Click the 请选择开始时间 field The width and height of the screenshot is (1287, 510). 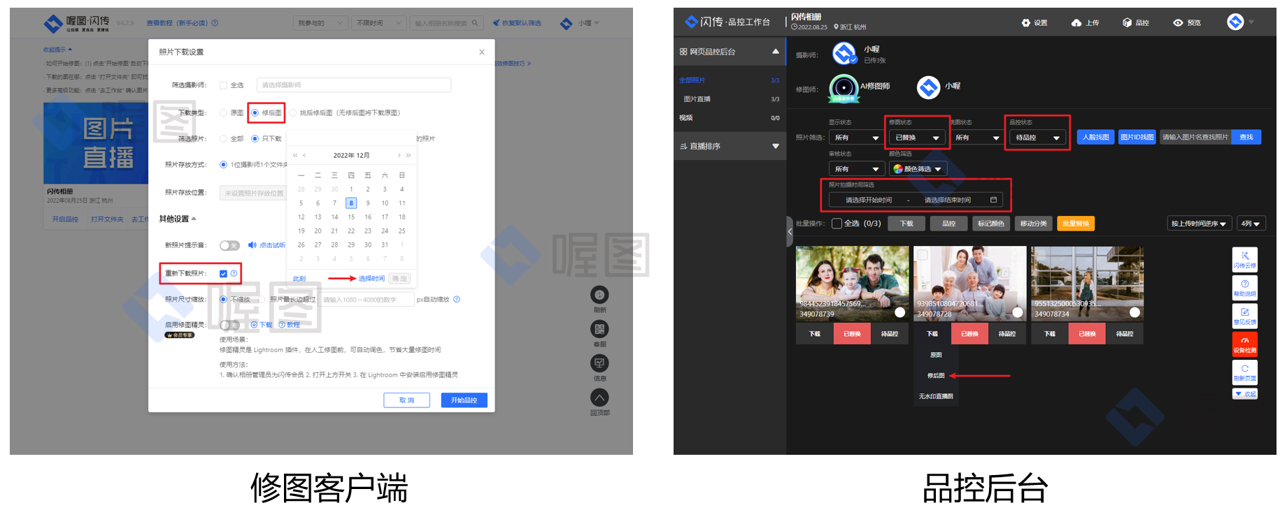869,200
